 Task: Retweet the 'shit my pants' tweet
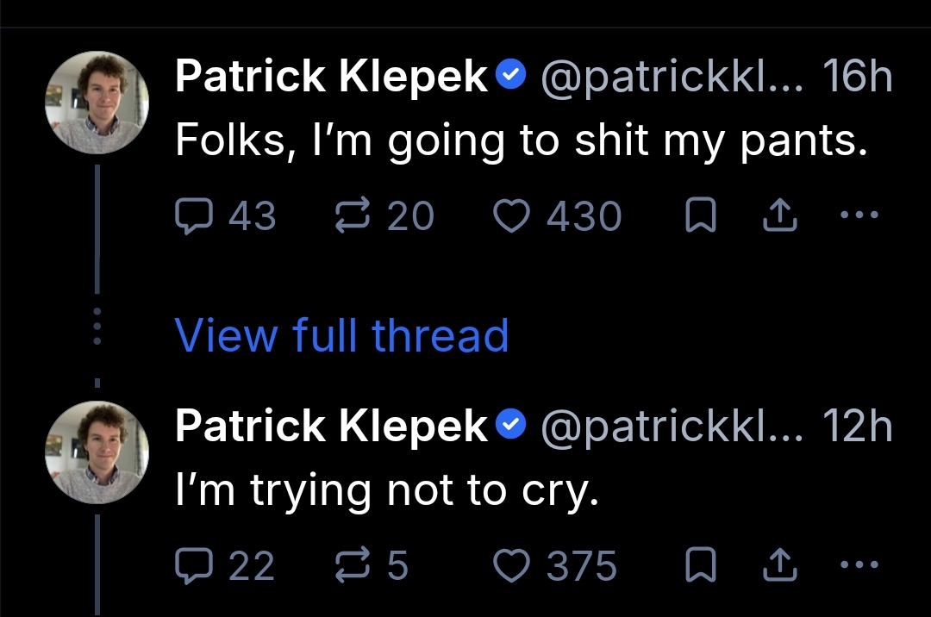tap(353, 215)
